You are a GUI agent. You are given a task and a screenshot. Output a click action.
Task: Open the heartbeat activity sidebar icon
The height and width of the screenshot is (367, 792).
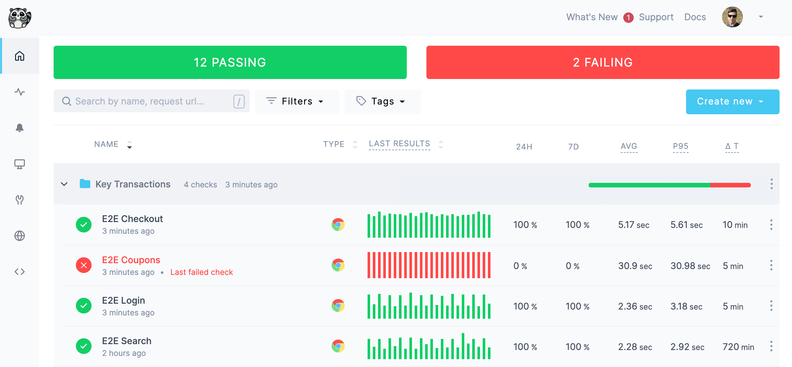[x=20, y=92]
